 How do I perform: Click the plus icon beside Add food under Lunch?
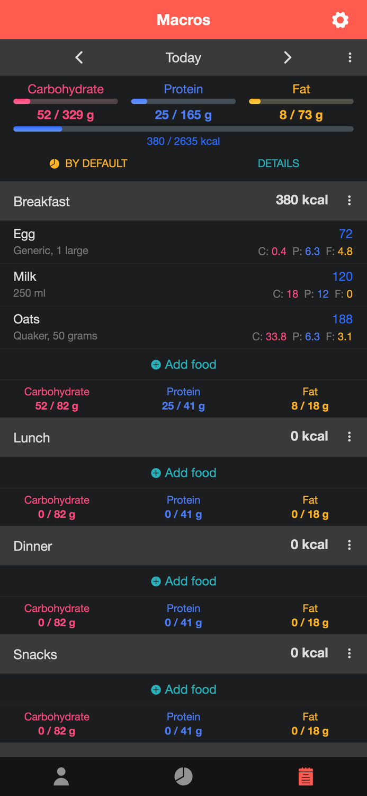pos(156,472)
